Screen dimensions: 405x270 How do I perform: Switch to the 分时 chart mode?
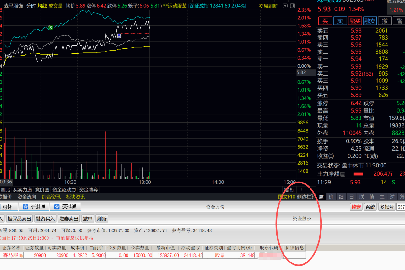pyautogui.click(x=31, y=6)
